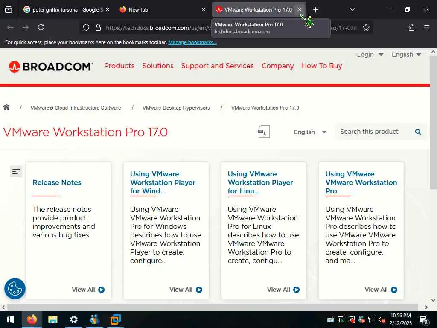
Task: Click the Firefox taskbar icon
Action: pos(32,319)
